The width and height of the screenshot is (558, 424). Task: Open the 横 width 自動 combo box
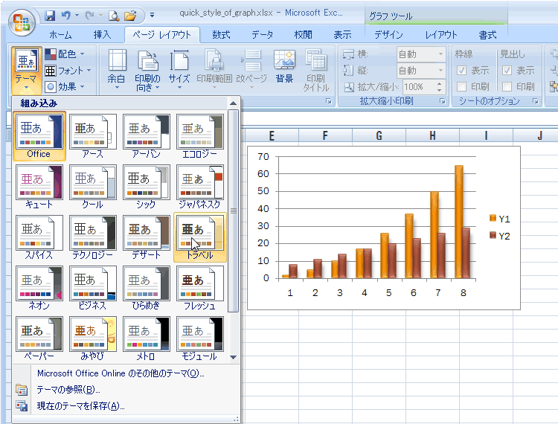[420, 54]
